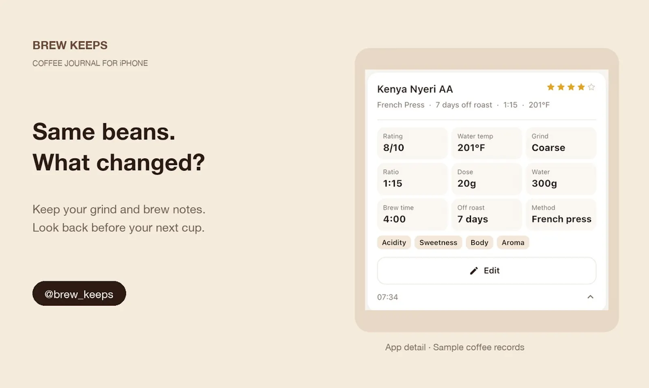The image size is (649, 388).
Task: Open the Dose 20g tile
Action: [486, 179]
